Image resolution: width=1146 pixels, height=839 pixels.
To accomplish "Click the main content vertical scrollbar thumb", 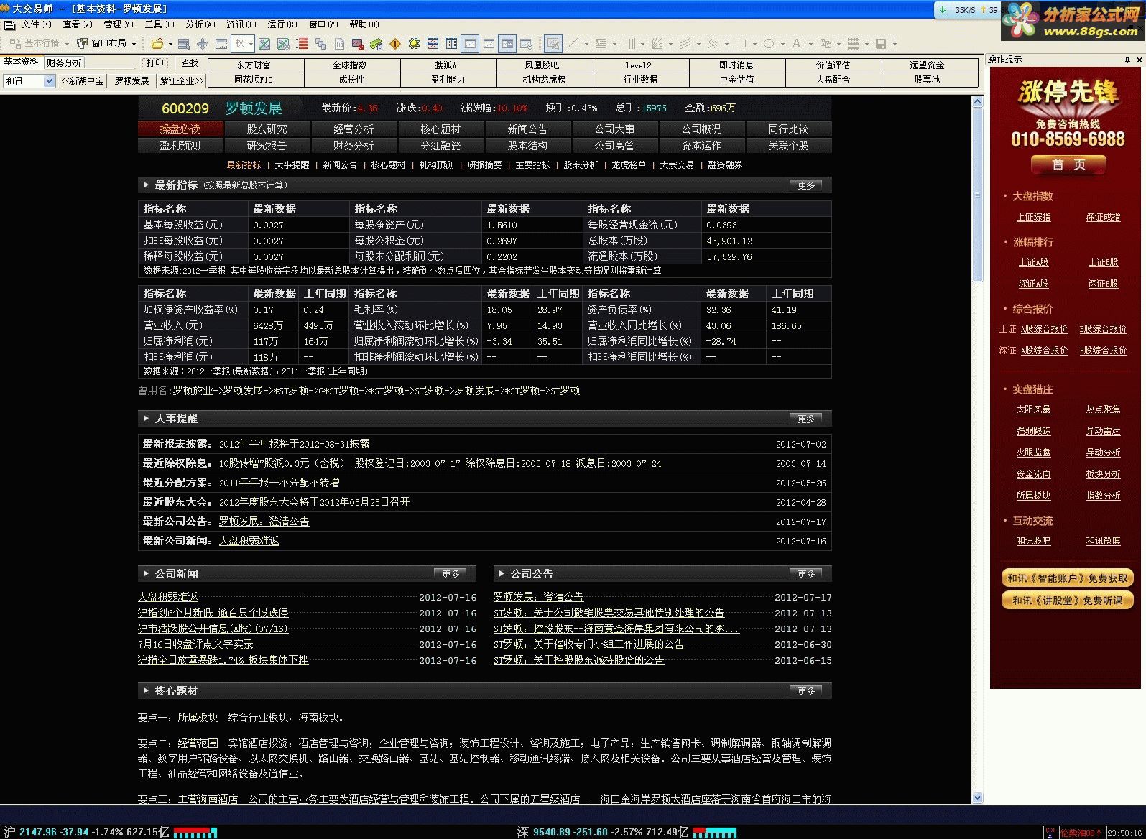I will pos(977,194).
